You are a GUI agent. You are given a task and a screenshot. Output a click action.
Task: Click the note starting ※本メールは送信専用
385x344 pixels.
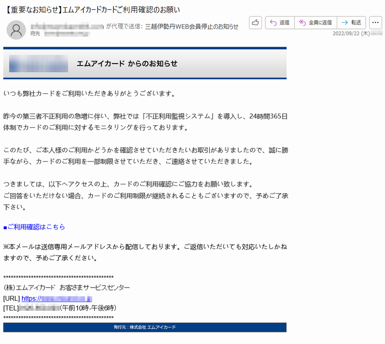(145, 252)
